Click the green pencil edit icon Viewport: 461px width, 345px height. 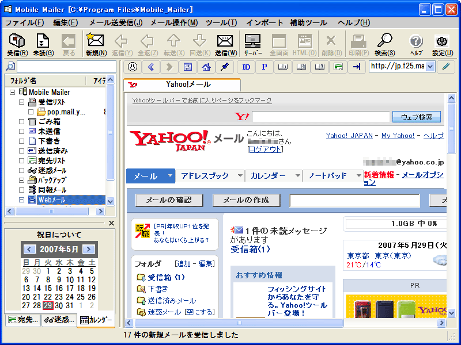click(x=446, y=67)
